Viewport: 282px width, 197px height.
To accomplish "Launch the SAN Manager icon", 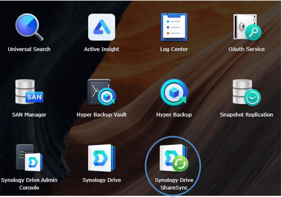I will click(29, 92).
